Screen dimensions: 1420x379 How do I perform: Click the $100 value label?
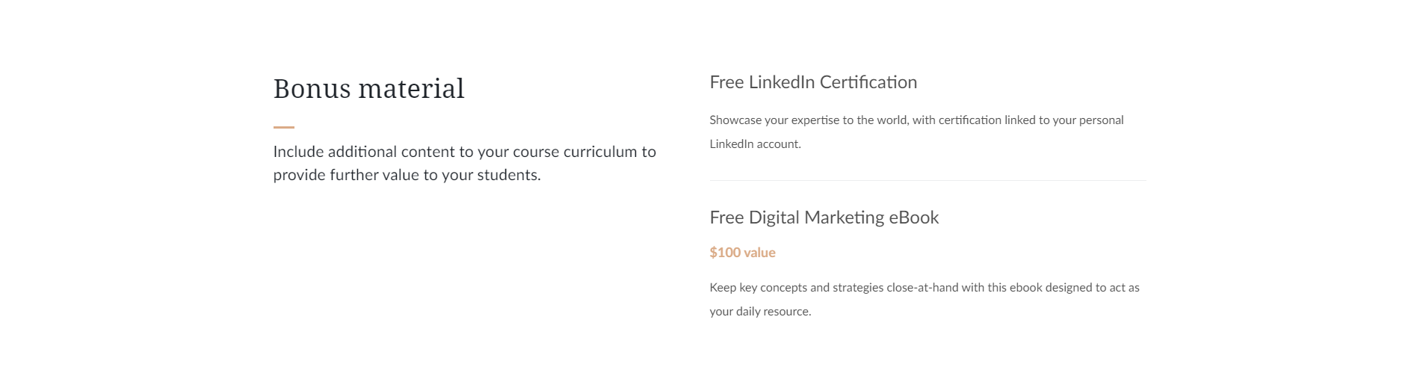[x=742, y=253]
